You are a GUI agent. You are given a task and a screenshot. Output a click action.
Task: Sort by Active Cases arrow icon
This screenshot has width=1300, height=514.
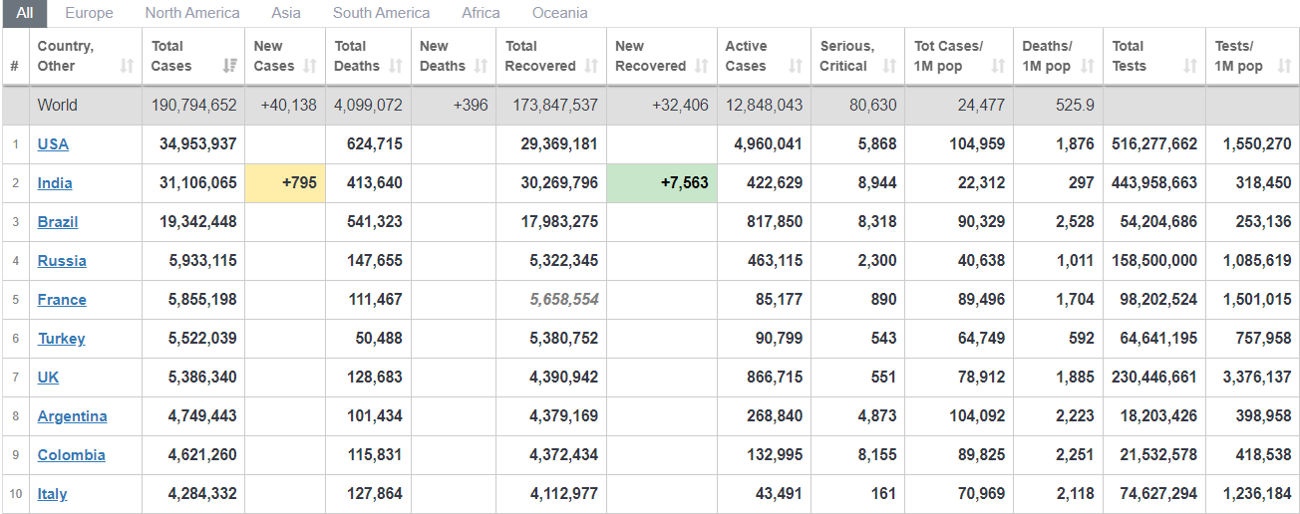point(795,67)
